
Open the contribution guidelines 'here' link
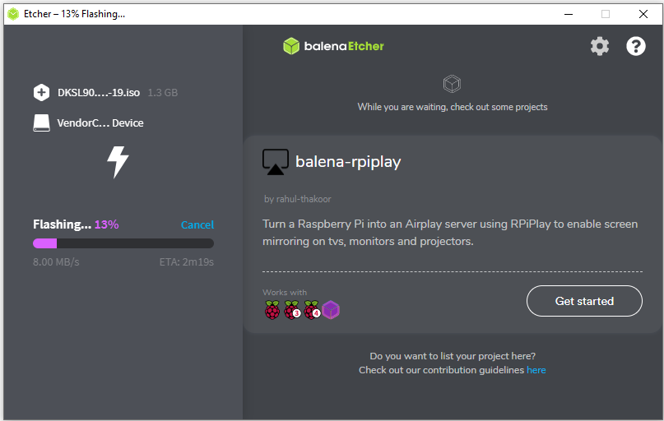click(x=536, y=370)
